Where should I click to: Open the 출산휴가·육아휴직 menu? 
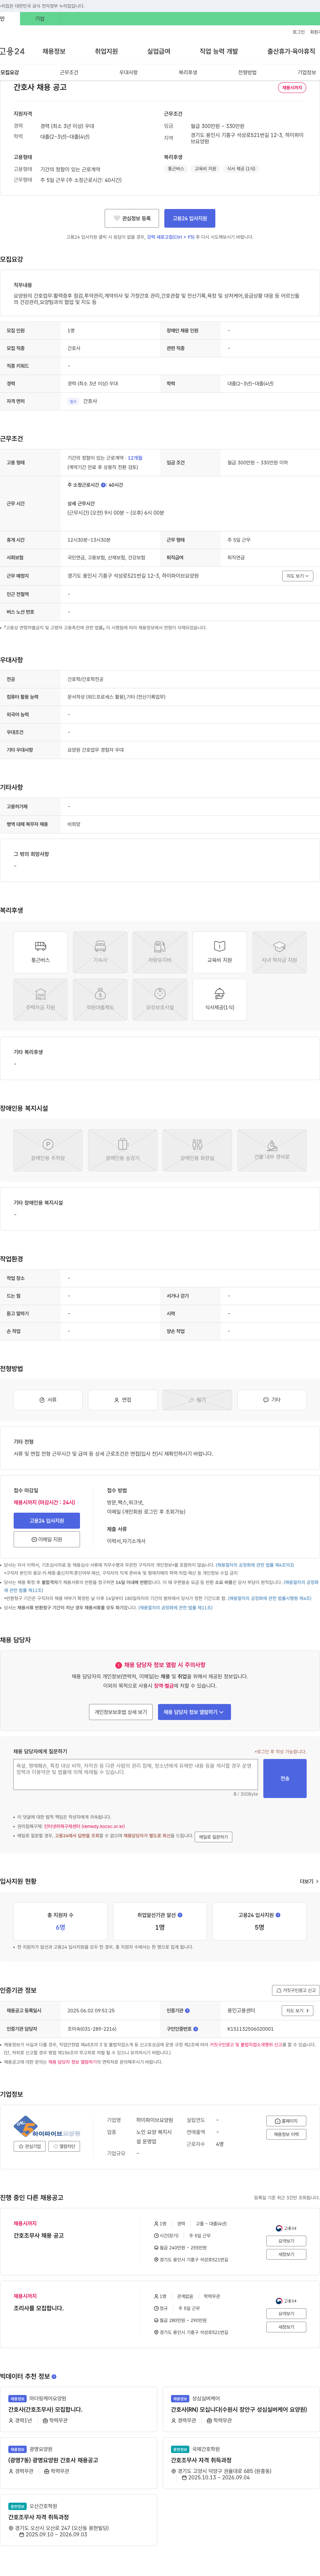[291, 51]
